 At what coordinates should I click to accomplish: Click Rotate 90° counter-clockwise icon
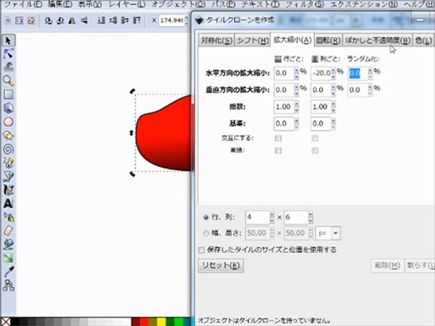[48, 20]
